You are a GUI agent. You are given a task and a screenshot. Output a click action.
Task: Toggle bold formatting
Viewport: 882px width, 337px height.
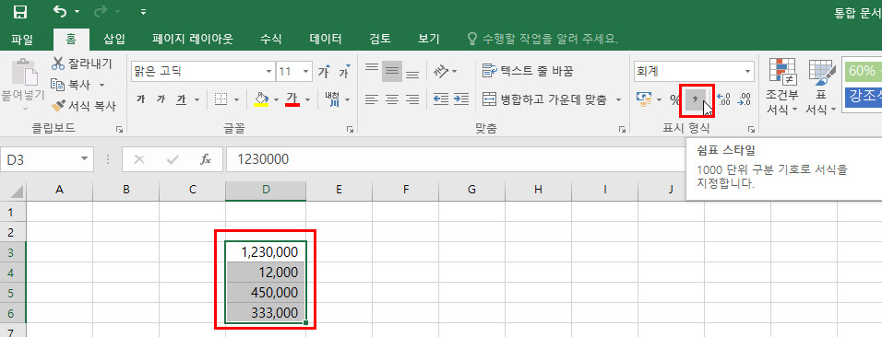(x=140, y=99)
